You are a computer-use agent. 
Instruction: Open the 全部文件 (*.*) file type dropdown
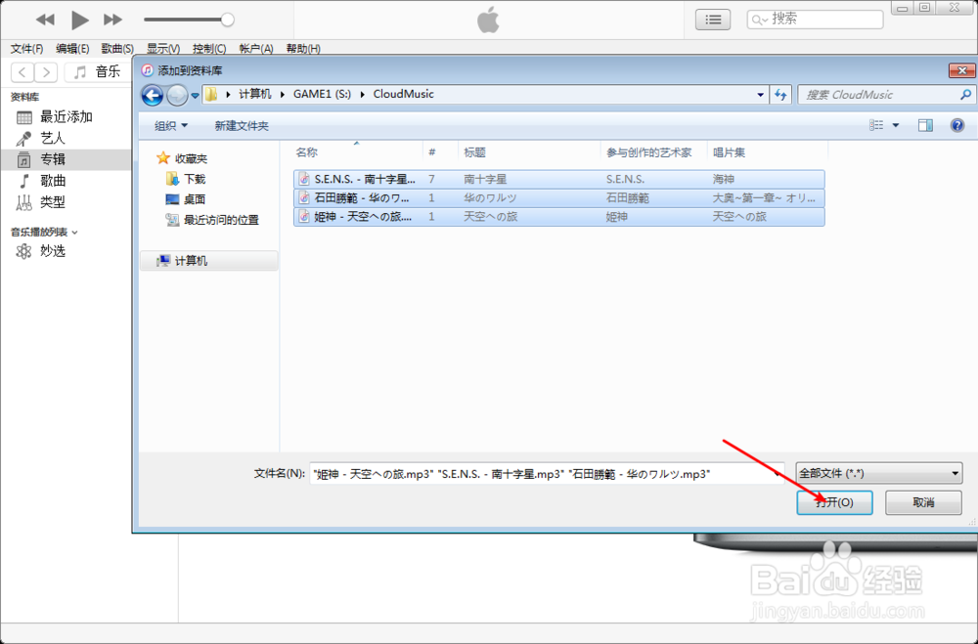879,474
